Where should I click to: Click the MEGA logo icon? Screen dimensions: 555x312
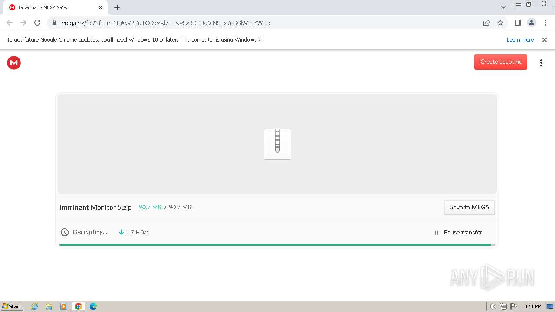(x=14, y=63)
